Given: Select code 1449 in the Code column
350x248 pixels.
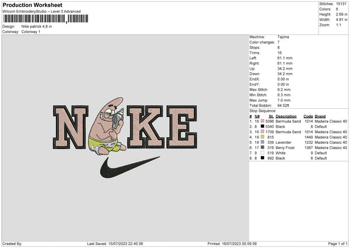Looking at the screenshot, I should click(309, 137).
